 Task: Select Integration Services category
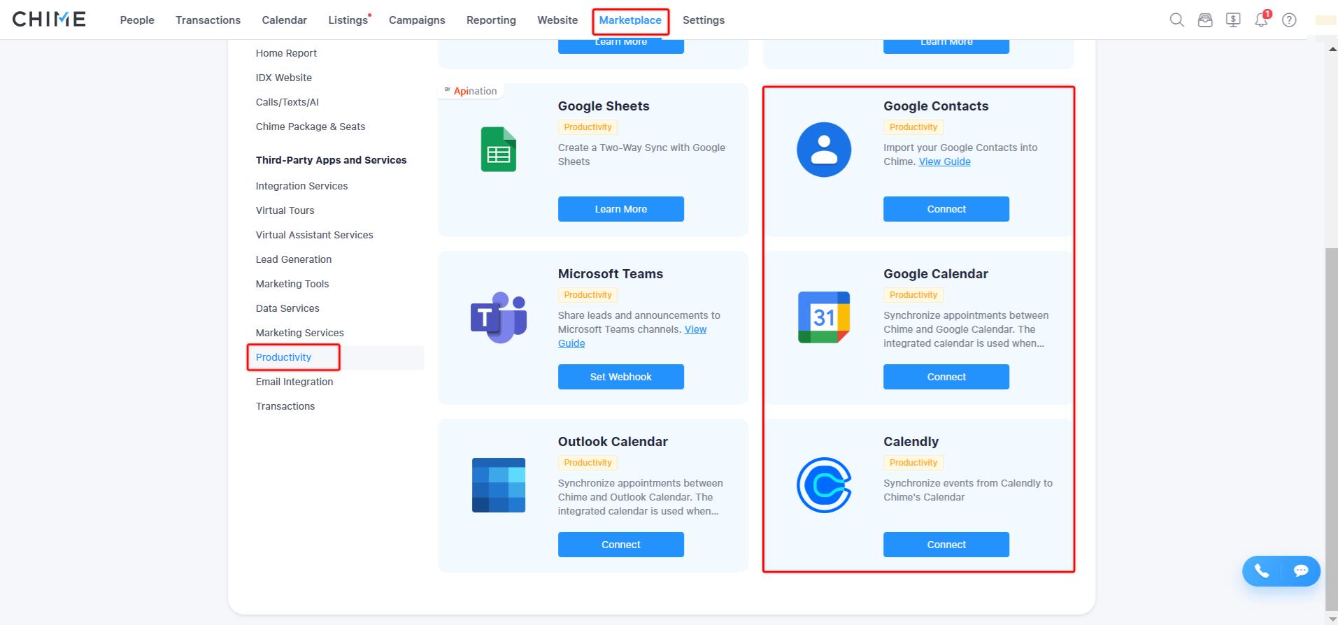point(301,186)
